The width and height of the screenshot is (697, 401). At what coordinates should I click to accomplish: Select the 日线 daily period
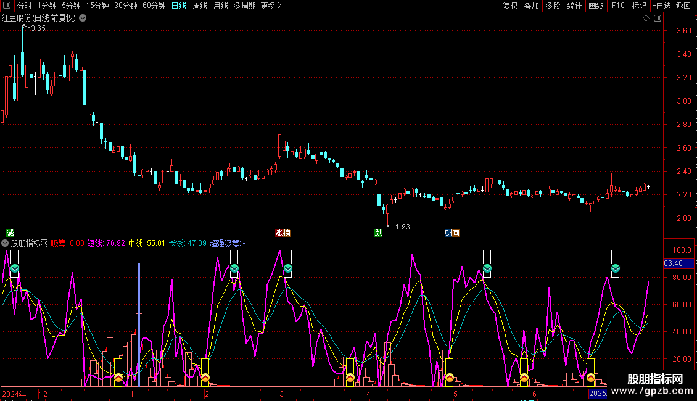(x=179, y=6)
